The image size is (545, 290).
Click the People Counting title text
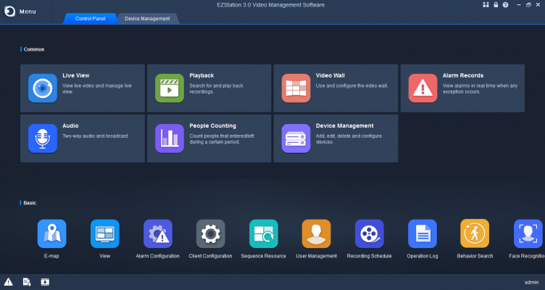pyautogui.click(x=213, y=126)
